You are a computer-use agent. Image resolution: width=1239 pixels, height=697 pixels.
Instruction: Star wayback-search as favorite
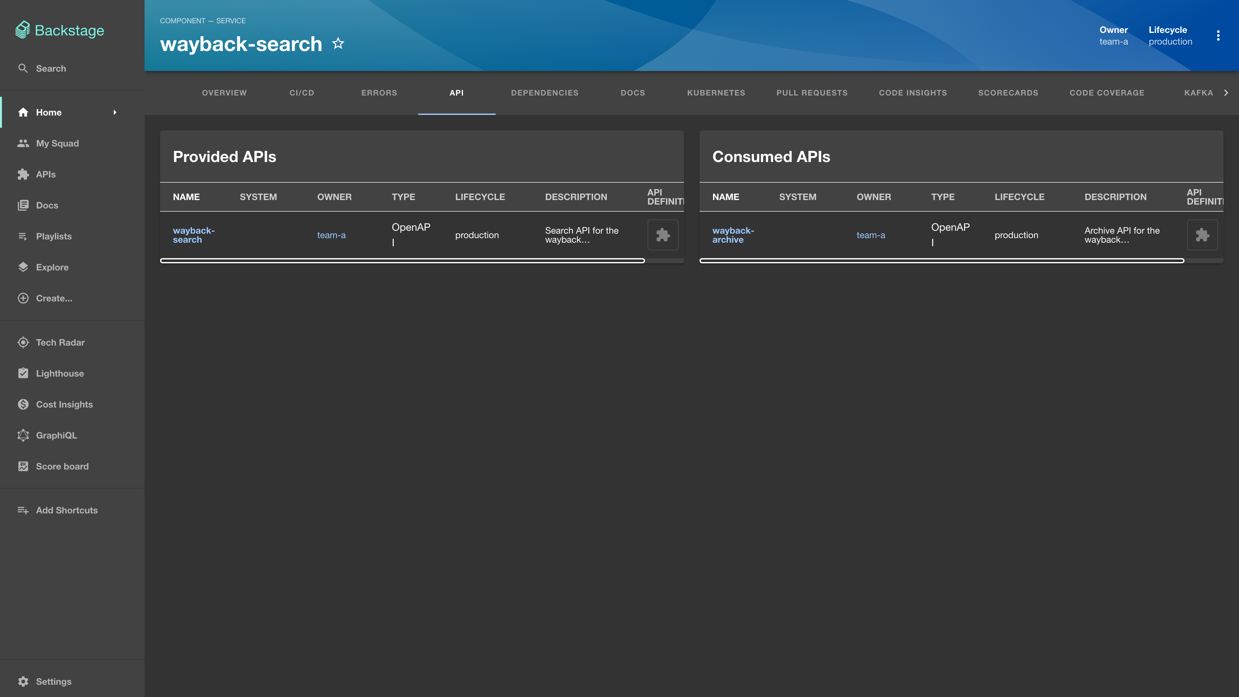tap(338, 44)
